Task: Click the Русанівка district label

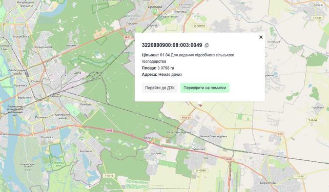Action: pyautogui.click(x=20, y=86)
